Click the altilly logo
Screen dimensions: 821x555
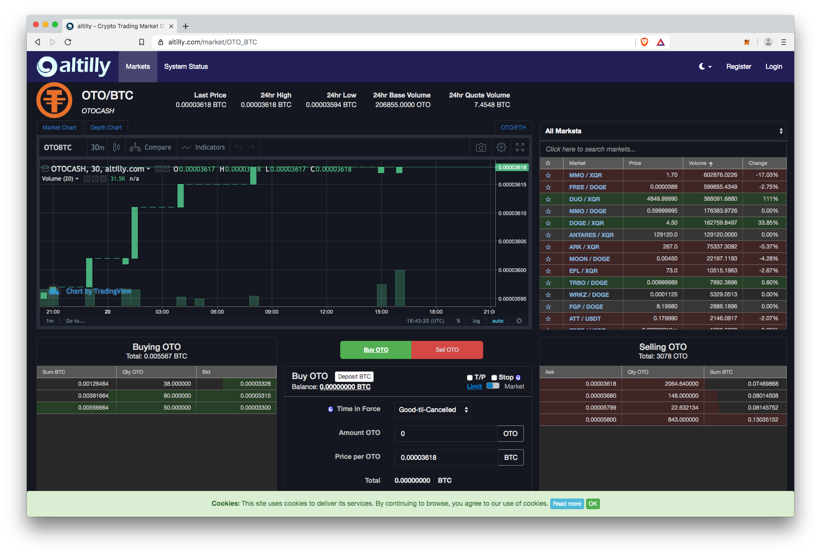coord(74,66)
